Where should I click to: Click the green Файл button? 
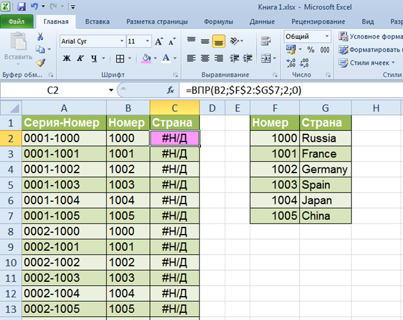pos(17,21)
